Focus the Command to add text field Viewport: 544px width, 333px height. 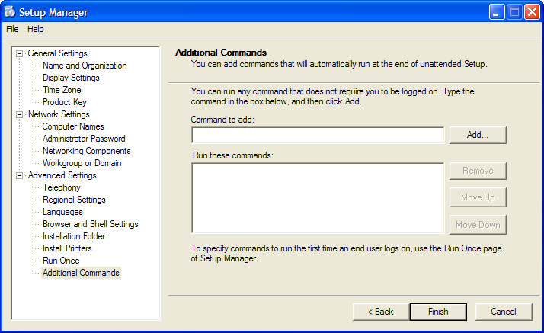point(318,136)
